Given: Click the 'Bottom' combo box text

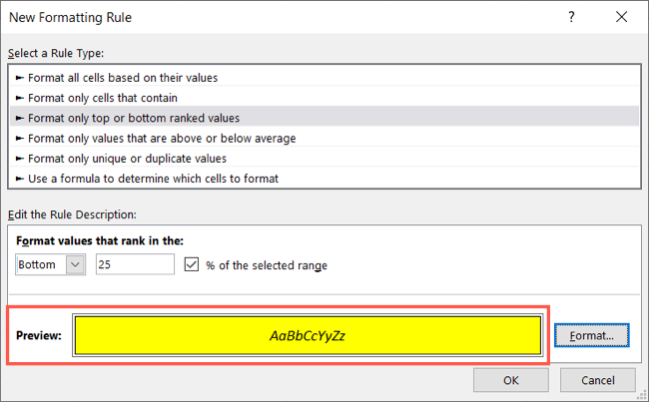Looking at the screenshot, I should coord(41,265).
